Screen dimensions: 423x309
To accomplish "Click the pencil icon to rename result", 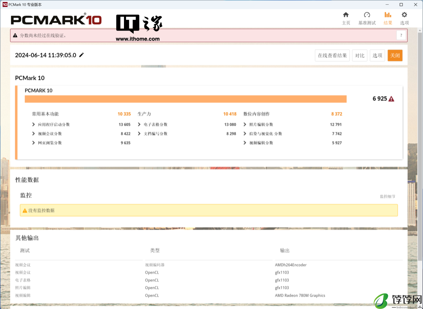I will [82, 55].
